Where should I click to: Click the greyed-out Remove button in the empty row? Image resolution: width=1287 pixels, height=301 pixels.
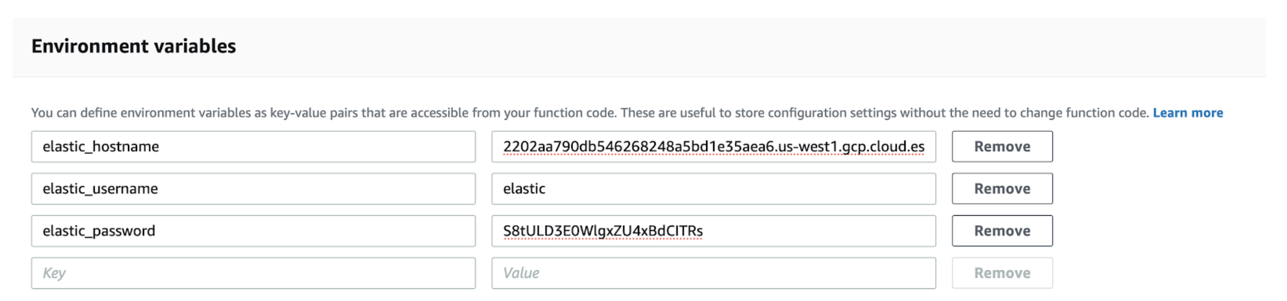(1002, 274)
